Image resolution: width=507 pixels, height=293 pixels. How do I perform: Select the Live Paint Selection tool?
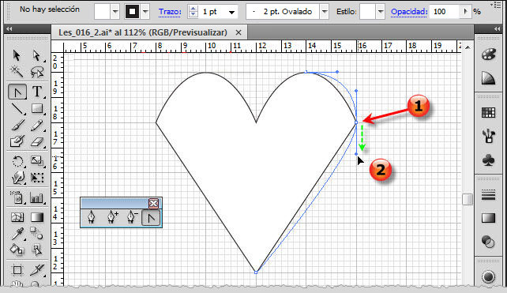click(37, 250)
